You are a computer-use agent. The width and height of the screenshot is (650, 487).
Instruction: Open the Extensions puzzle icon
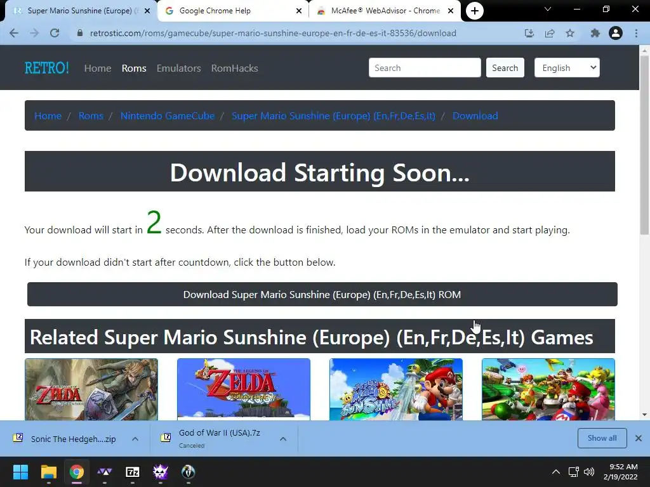pos(595,33)
